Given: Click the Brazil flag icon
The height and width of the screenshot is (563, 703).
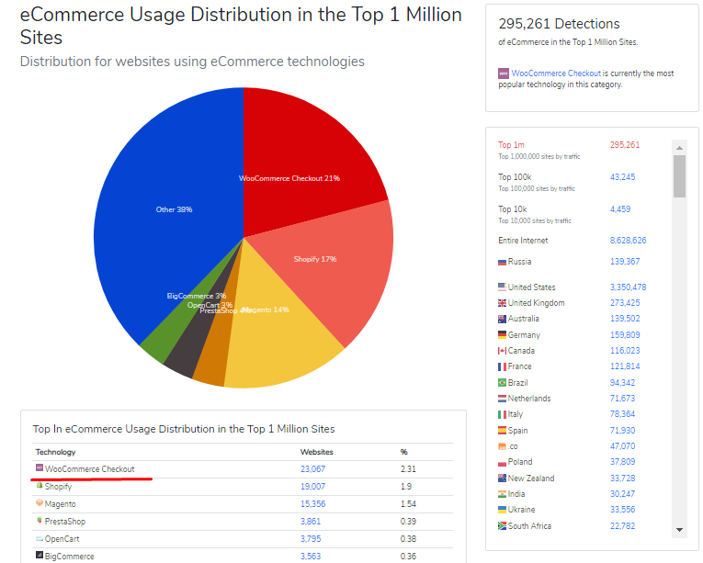Looking at the screenshot, I should (x=502, y=383).
